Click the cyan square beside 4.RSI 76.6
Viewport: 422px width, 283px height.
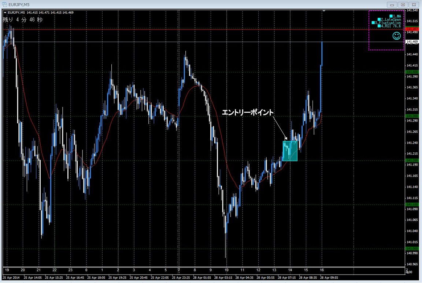click(379, 26)
